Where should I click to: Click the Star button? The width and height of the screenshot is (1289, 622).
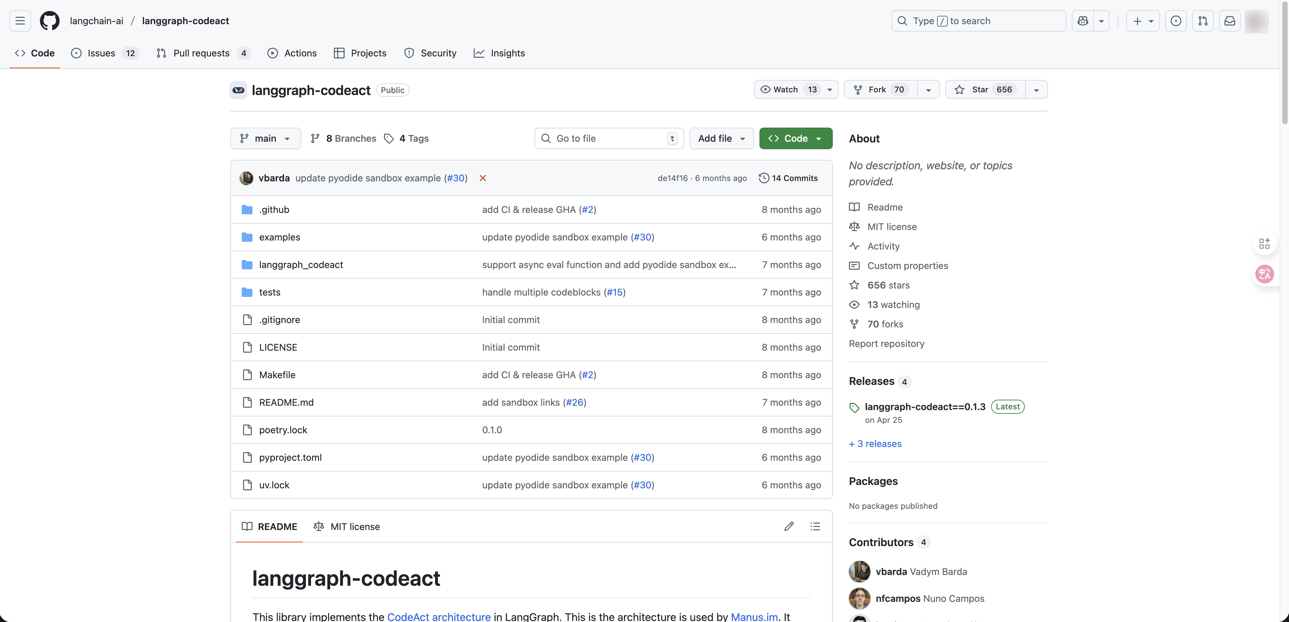pyautogui.click(x=985, y=89)
